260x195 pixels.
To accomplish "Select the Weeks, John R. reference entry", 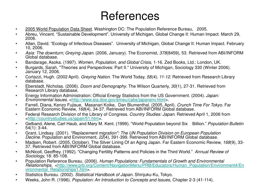I will point(119,180).
